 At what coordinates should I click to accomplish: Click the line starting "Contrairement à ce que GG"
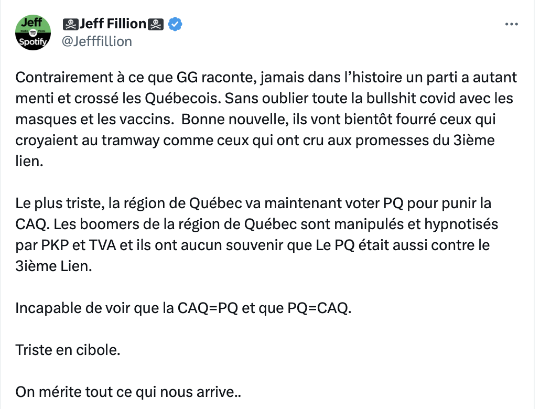[x=266, y=78]
